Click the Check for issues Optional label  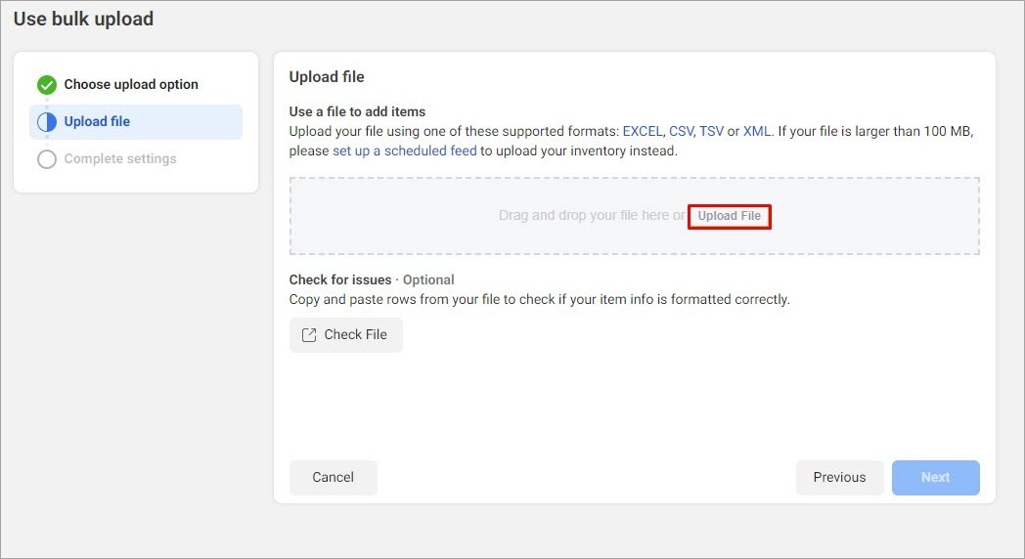tap(372, 279)
